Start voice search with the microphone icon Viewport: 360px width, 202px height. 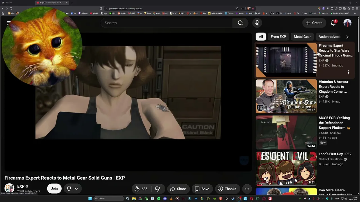[257, 23]
